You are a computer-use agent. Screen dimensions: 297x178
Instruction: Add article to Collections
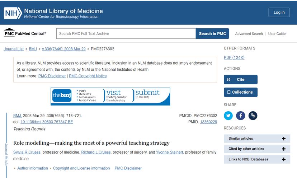pyautogui.click(x=240, y=92)
